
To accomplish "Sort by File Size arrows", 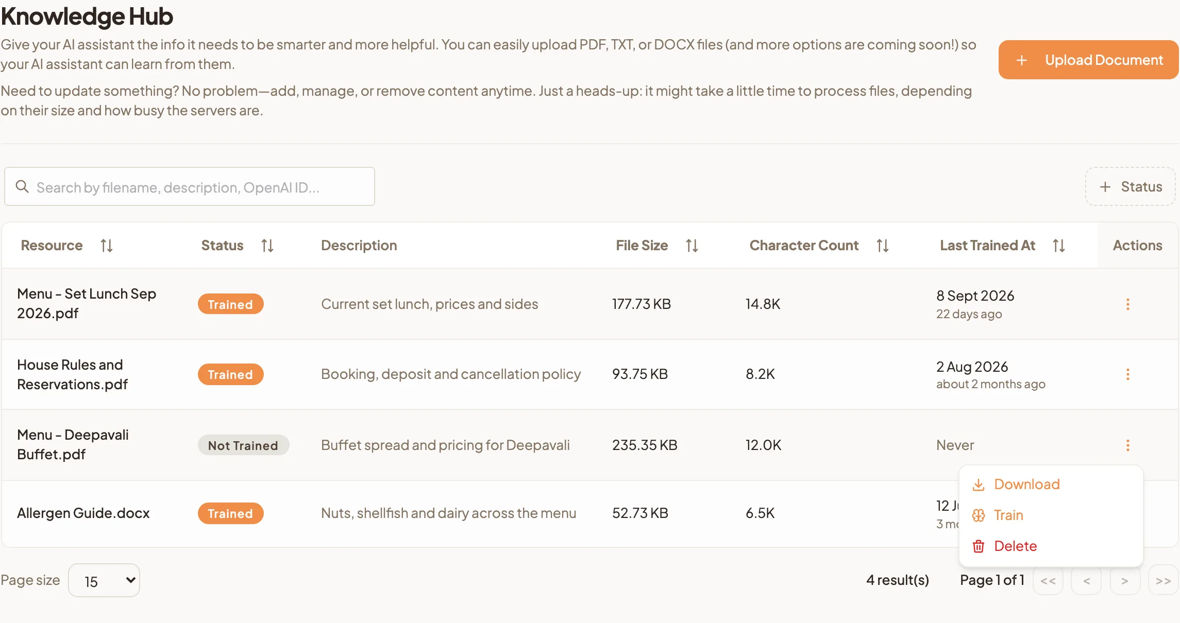I will tap(692, 246).
